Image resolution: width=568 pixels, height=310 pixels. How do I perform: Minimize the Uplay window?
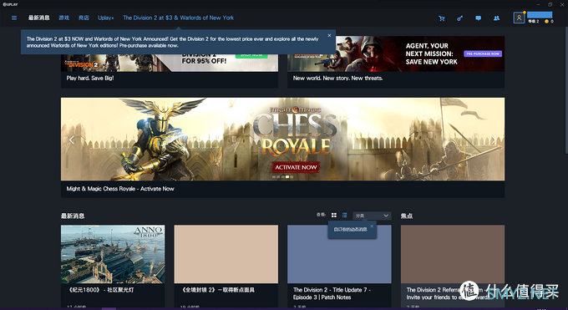(539, 4)
